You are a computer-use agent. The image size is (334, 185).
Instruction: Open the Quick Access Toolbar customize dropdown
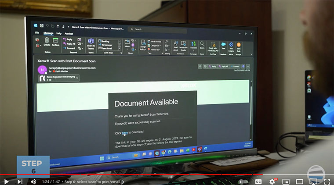point(69,27)
